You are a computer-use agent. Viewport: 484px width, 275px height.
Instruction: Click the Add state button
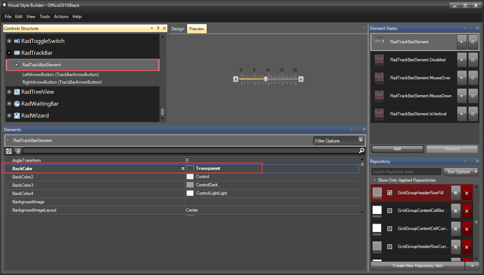[x=397, y=149]
